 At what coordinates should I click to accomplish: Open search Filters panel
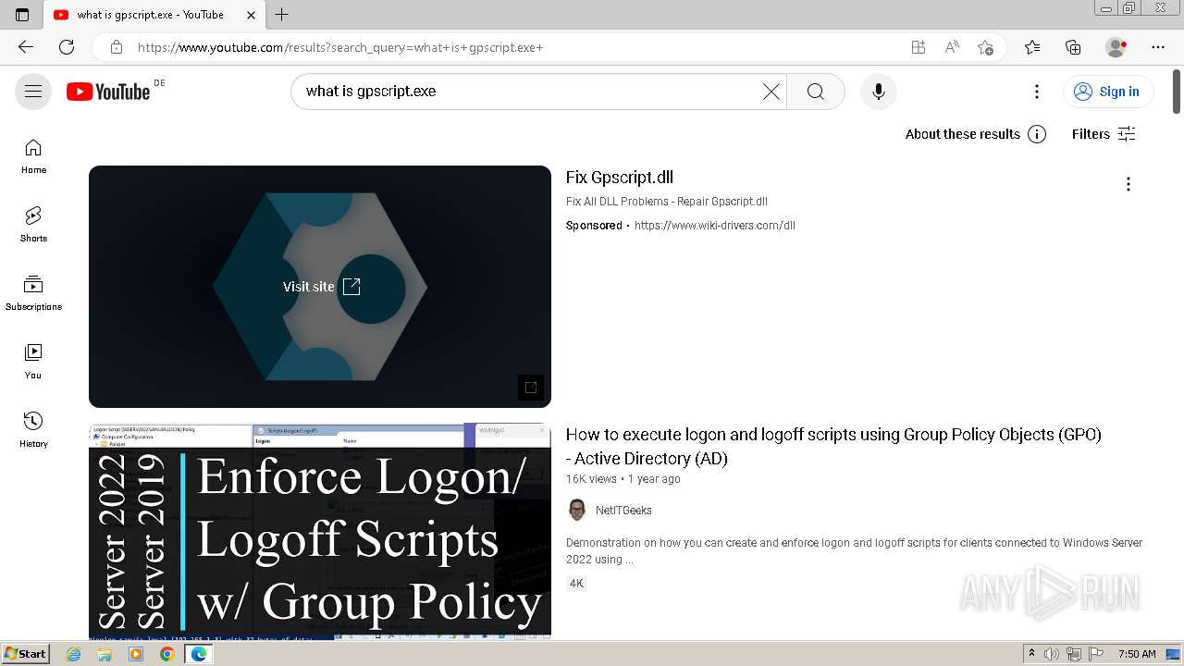[x=1103, y=134]
